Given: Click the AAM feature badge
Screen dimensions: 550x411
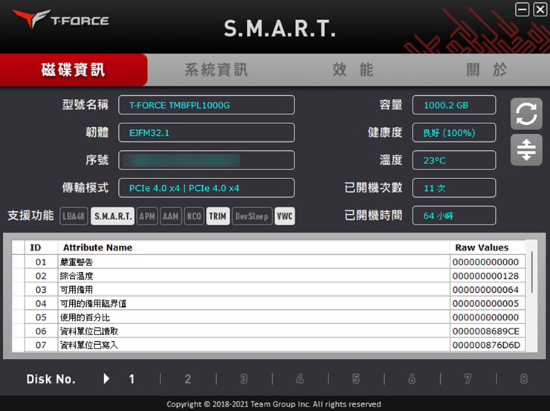Looking at the screenshot, I should click(x=170, y=216).
